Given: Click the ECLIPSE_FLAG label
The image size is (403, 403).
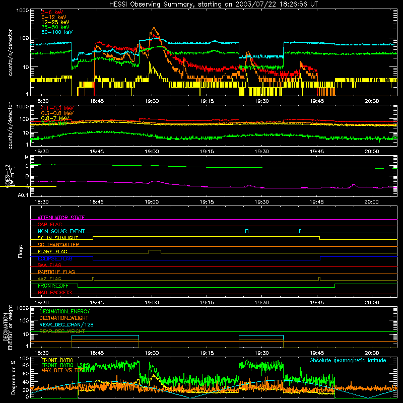Looking at the screenshot, I should pyautogui.click(x=55, y=258).
